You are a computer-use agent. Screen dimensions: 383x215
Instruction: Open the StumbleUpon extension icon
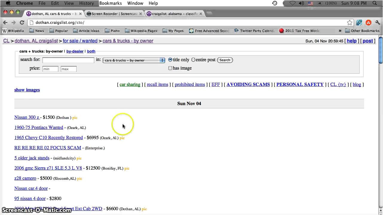368,22
